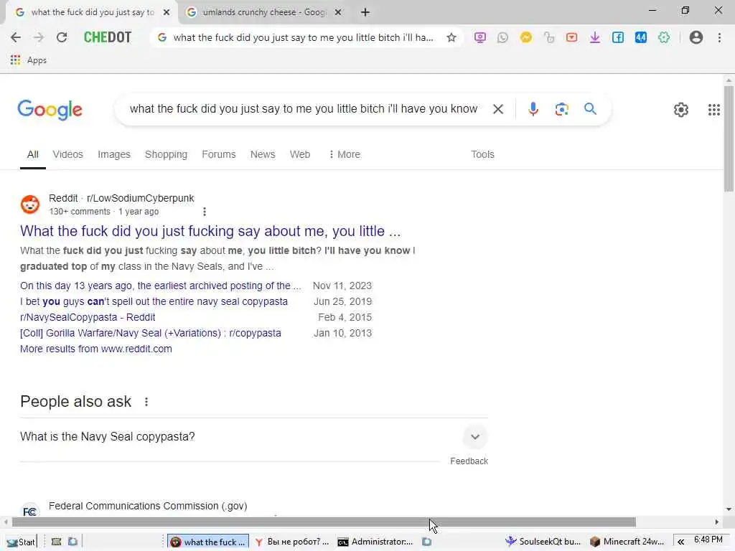Image resolution: width=735 pixels, height=551 pixels.
Task: Open Reddit result three-dot options menu
Action: [205, 212]
